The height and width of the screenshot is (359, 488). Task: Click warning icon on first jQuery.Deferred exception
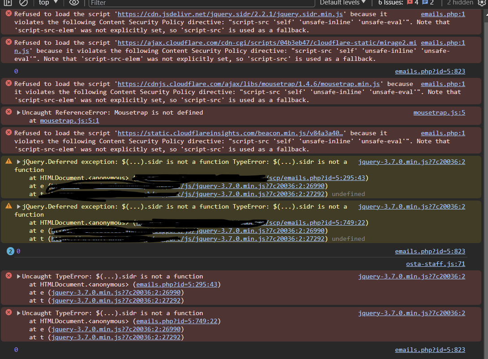coord(9,162)
